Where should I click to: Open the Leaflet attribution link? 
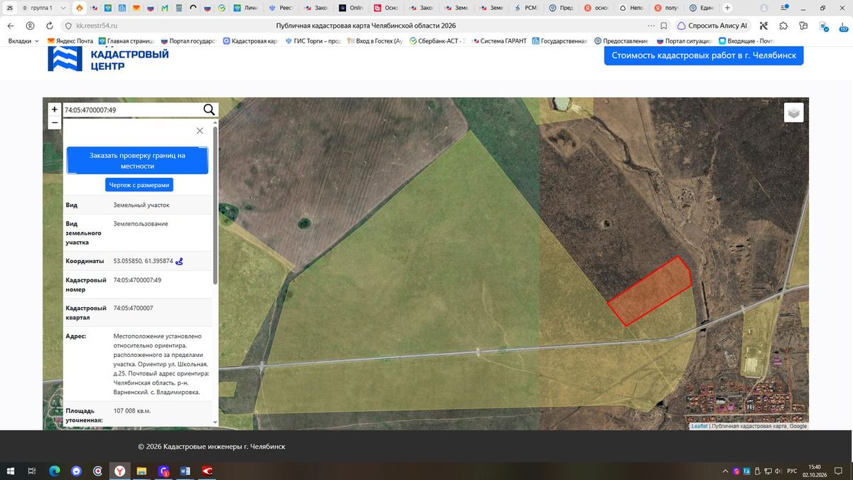tap(699, 426)
